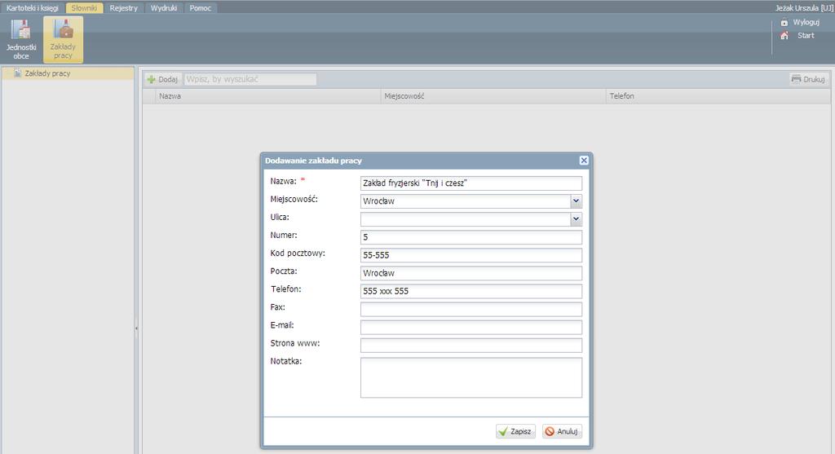Viewport: 835px width, 454px height.
Task: Select Zakłady pracy tree item
Action: [68, 73]
